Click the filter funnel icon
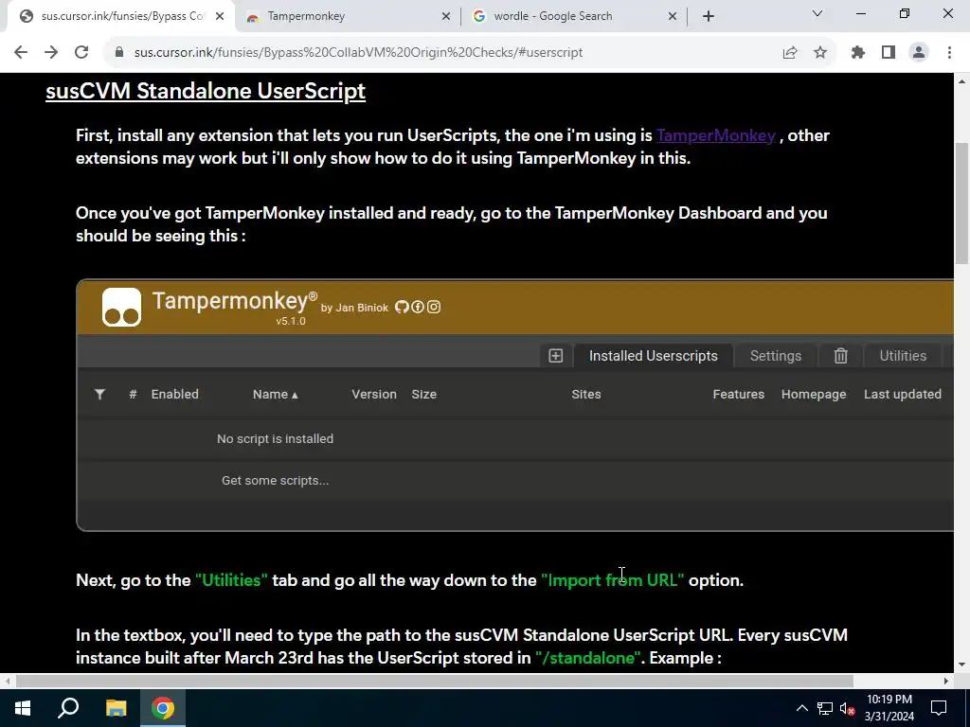970x727 pixels. (x=99, y=395)
